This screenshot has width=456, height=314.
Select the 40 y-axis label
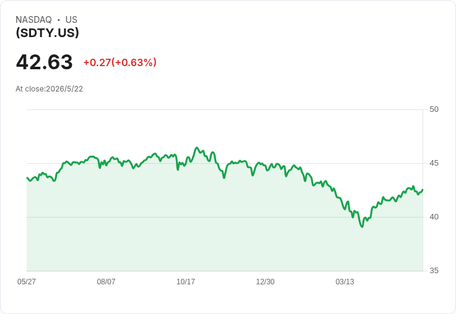tap(434, 217)
